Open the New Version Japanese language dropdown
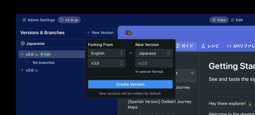This screenshot has width=255, height=115. (154, 53)
